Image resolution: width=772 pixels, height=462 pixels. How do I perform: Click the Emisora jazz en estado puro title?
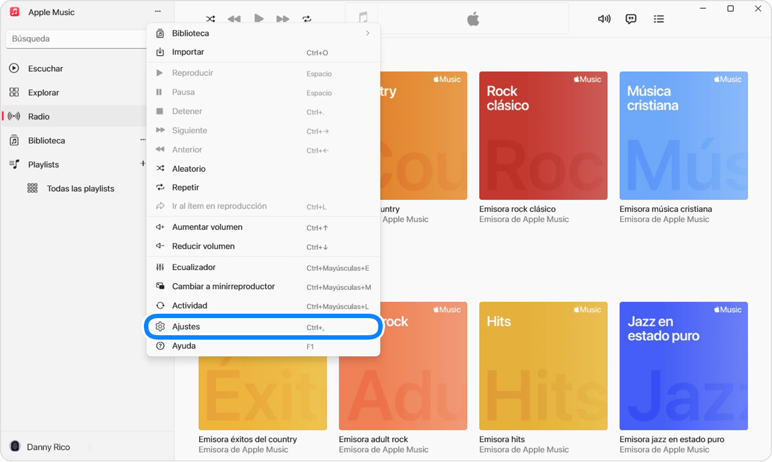click(672, 439)
